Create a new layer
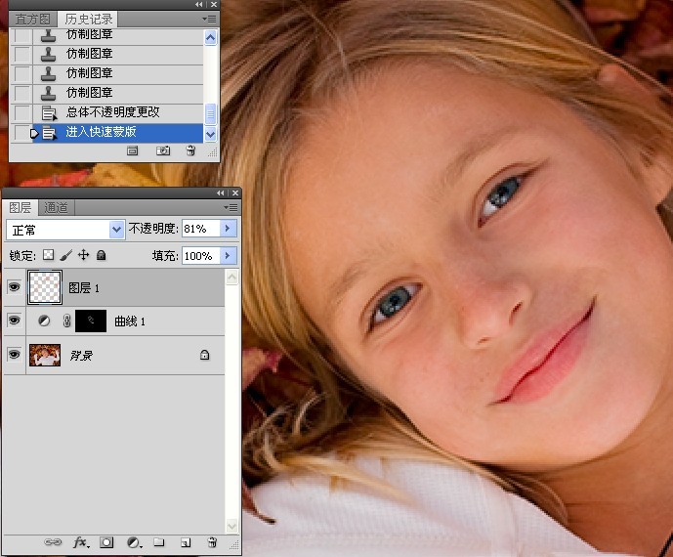This screenshot has width=673, height=557. point(186,542)
